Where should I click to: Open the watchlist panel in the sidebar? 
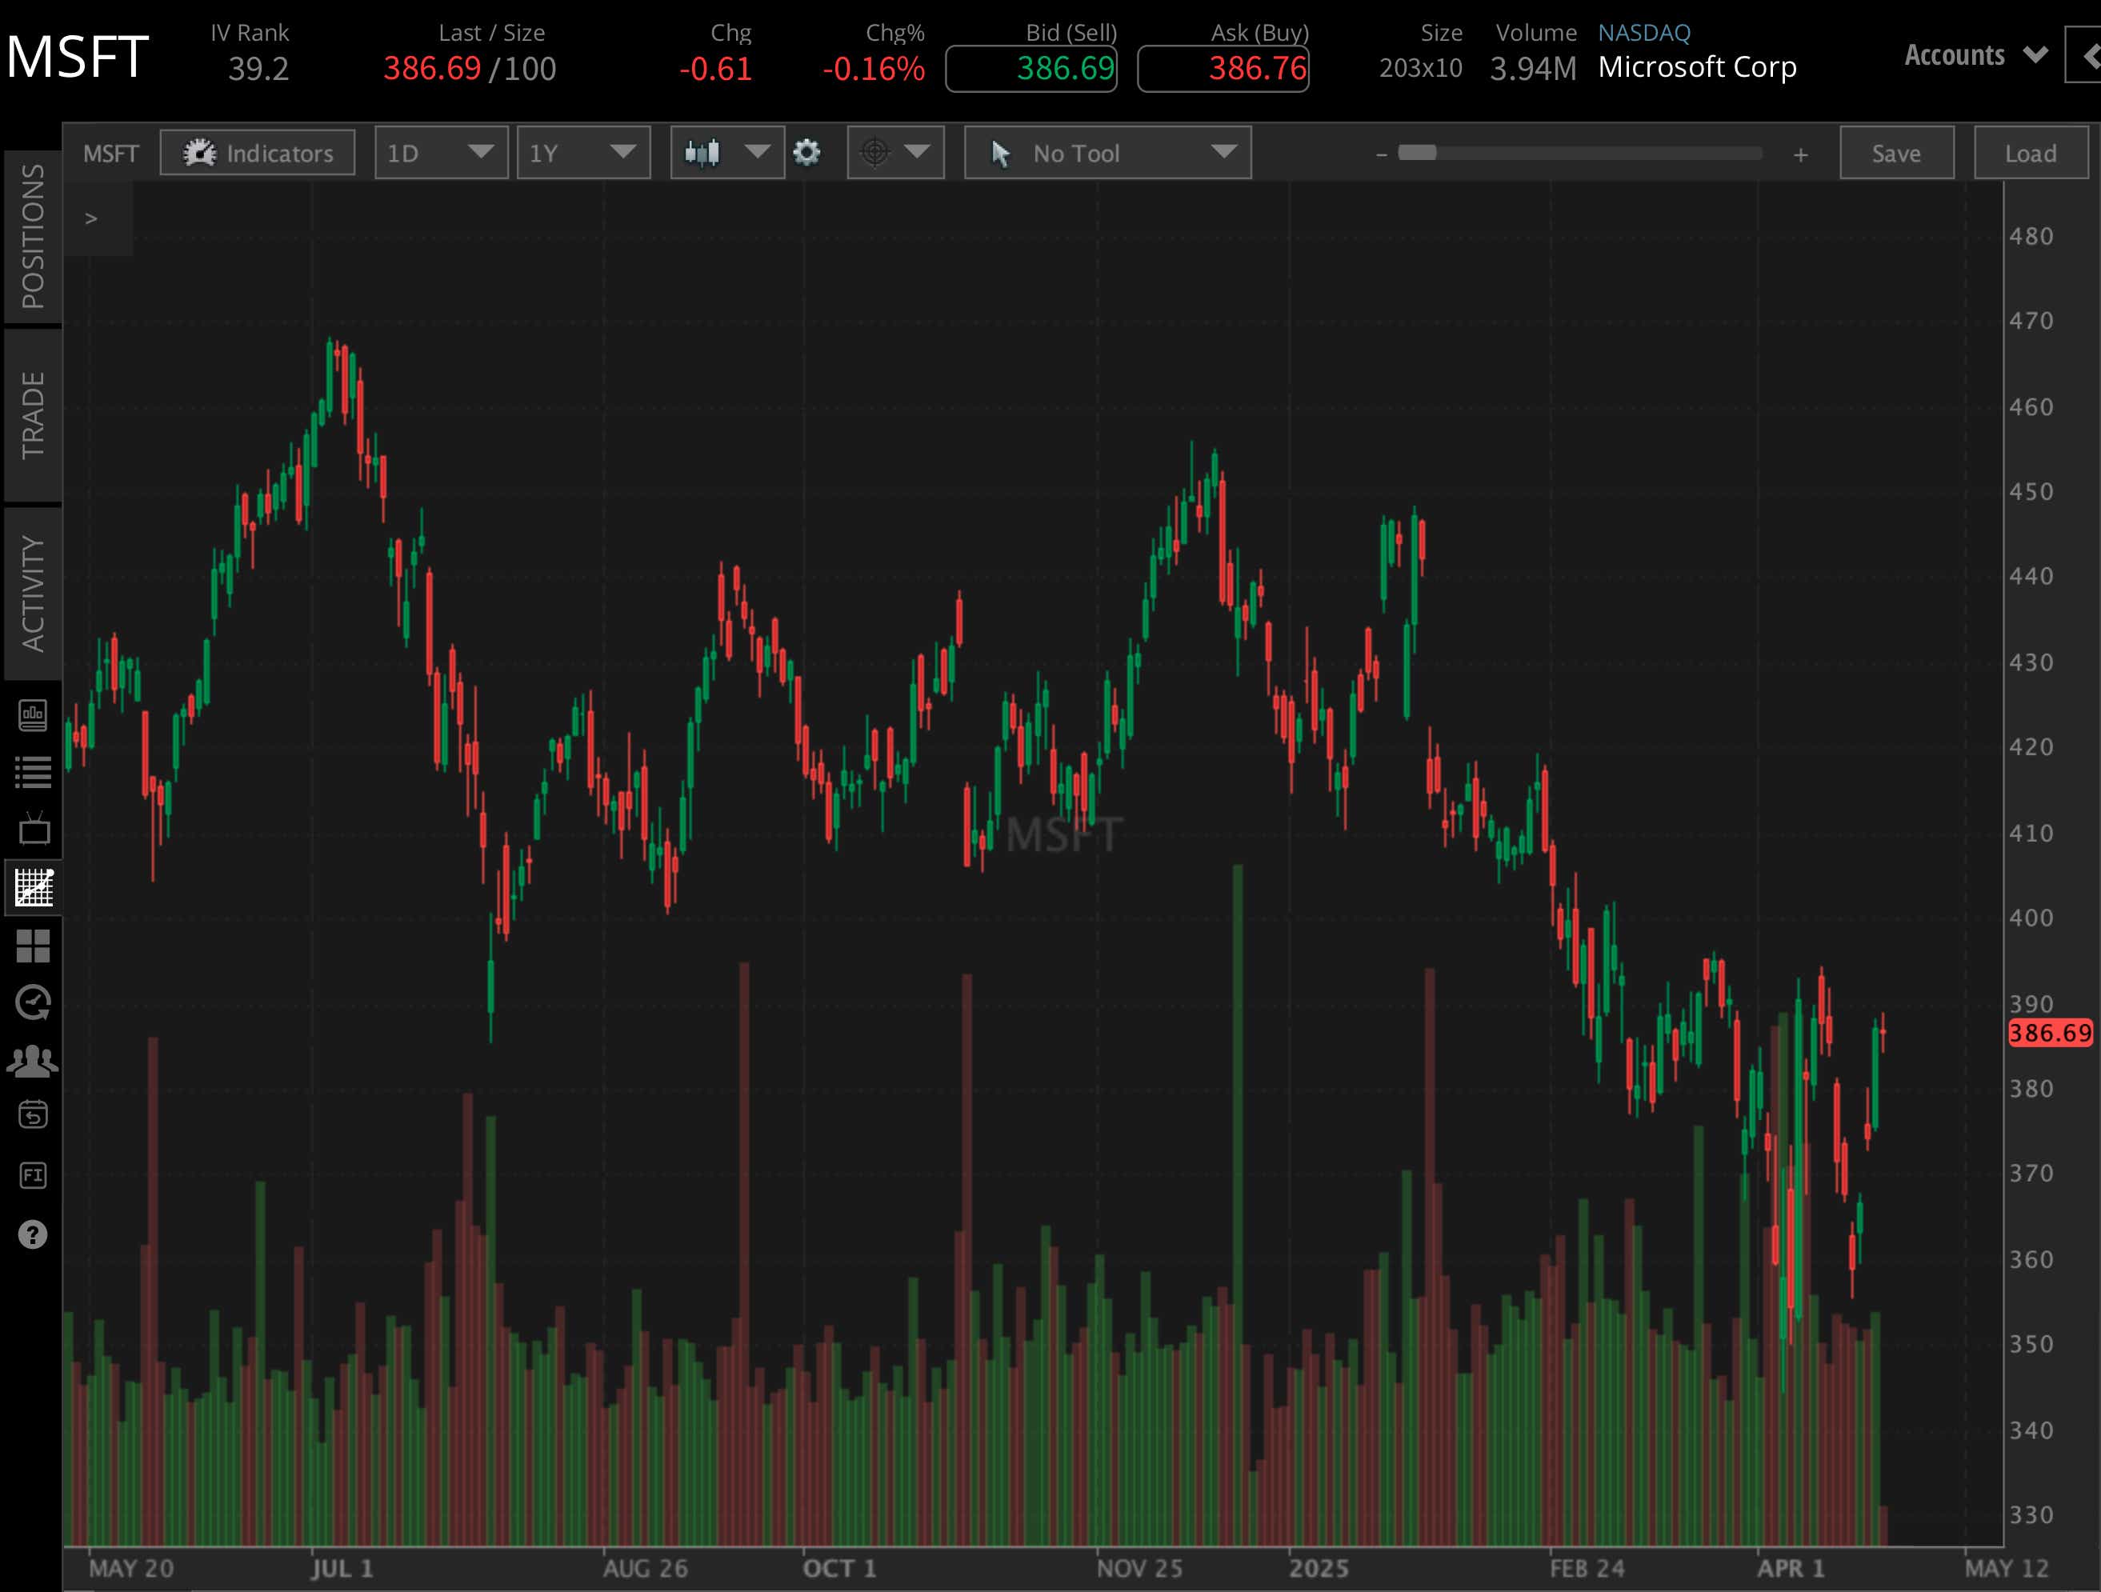[x=34, y=771]
